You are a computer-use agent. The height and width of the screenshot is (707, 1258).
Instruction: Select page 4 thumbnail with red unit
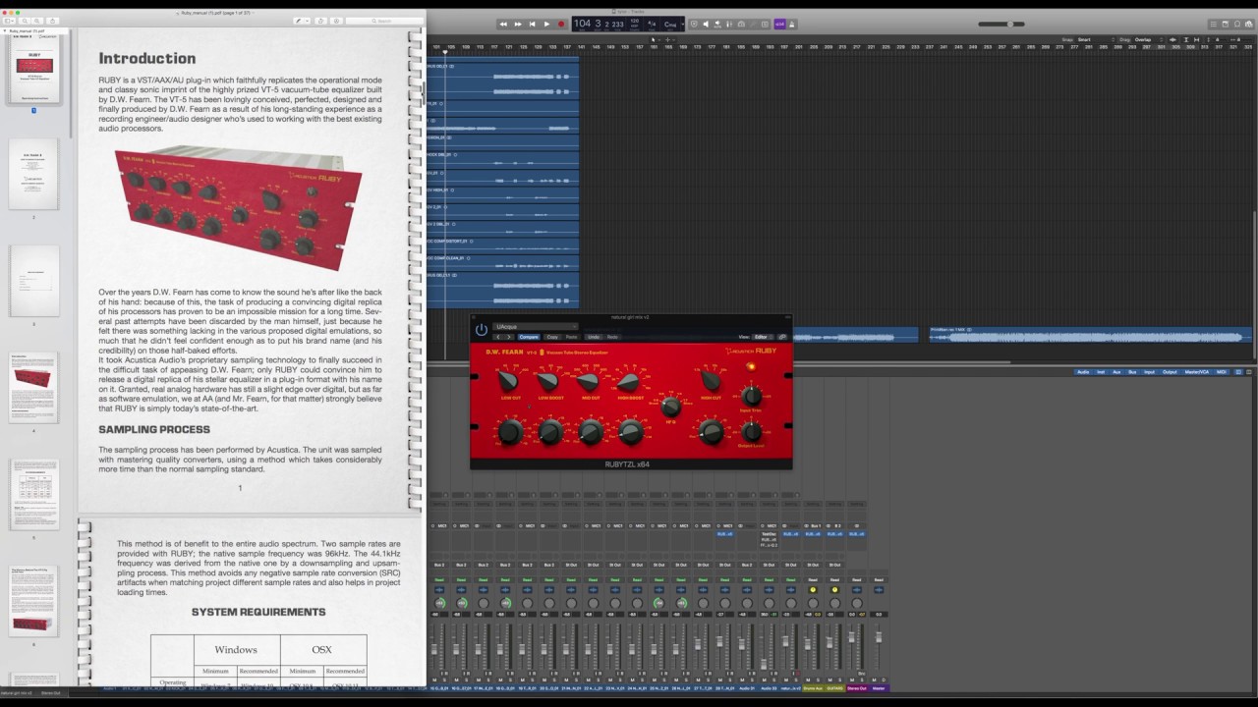pos(34,387)
